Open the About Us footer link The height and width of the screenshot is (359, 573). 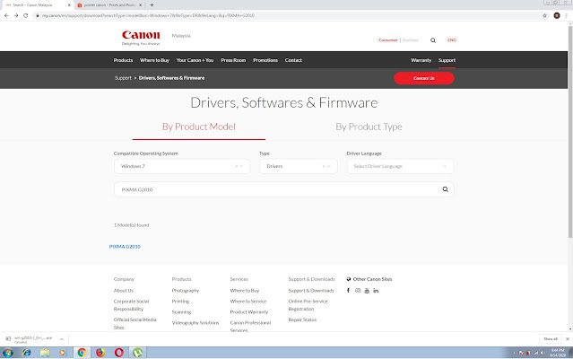pyautogui.click(x=124, y=290)
